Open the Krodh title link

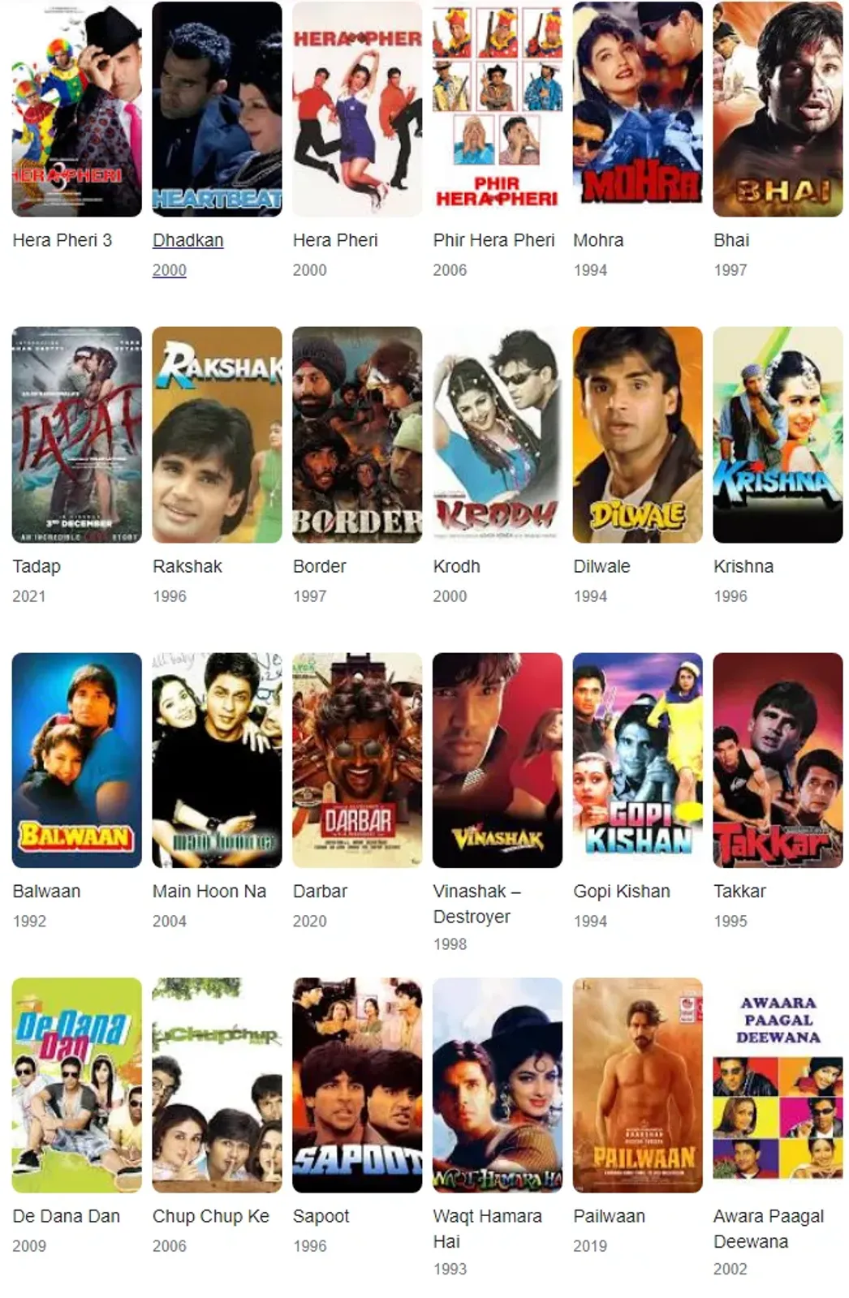pyautogui.click(x=456, y=566)
